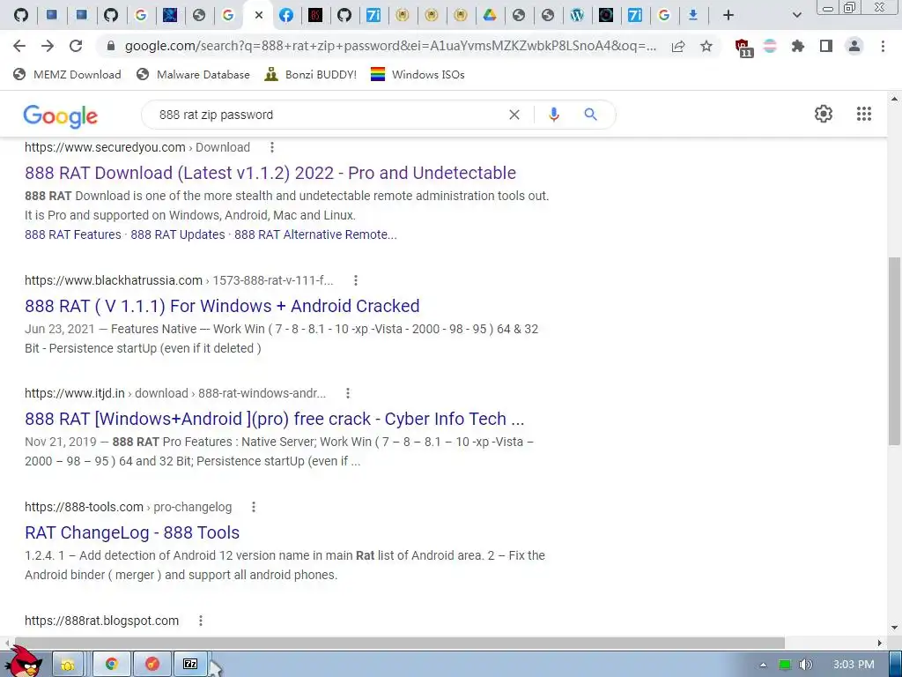The width and height of the screenshot is (902, 677).
Task: Switch to the WordPress tab
Action: pos(577,15)
